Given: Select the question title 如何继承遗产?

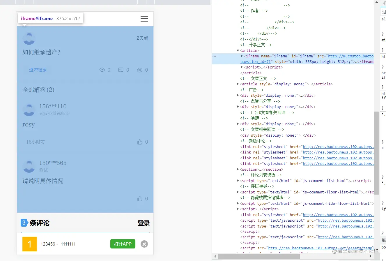Looking at the screenshot, I should (x=41, y=52).
